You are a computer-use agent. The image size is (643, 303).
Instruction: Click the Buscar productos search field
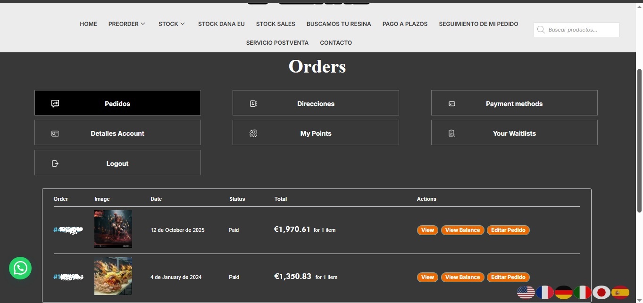pyautogui.click(x=576, y=30)
